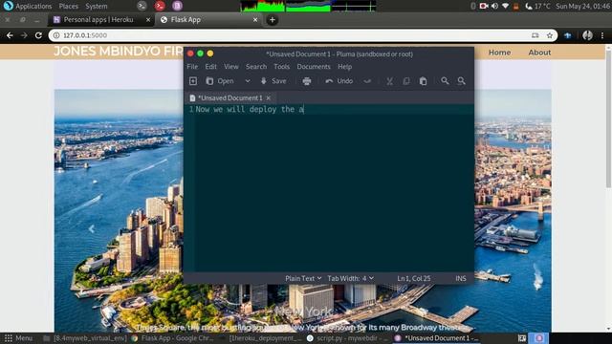
Task: Create new document in Pluma toolbar
Action: [193, 80]
